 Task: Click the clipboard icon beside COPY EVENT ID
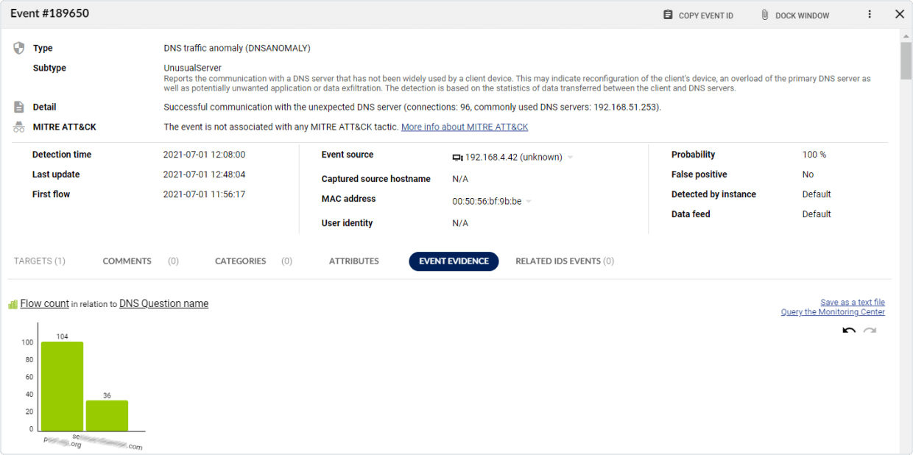click(x=668, y=14)
